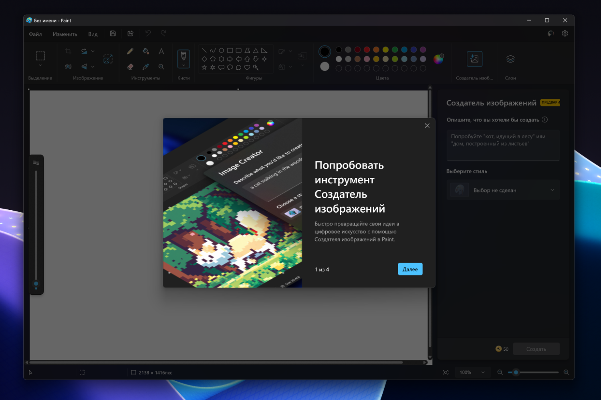Open the Image Creator ribbon button
Image resolution: width=601 pixels, height=400 pixels.
tap(474, 59)
